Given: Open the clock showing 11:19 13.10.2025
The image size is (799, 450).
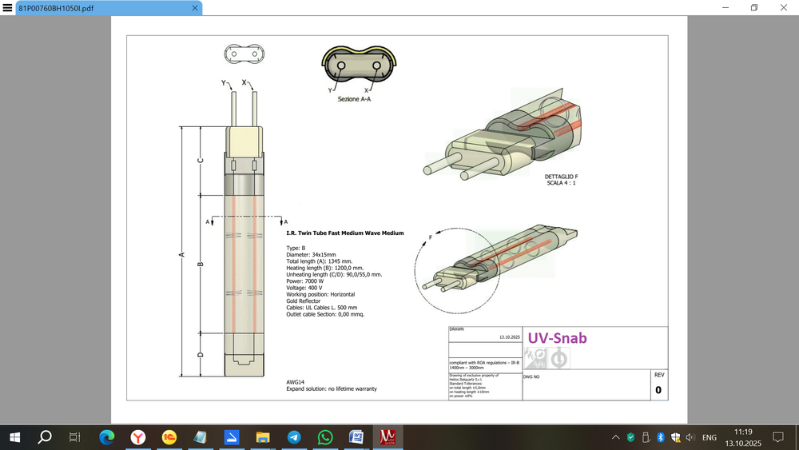Looking at the screenshot, I should pyautogui.click(x=743, y=436).
